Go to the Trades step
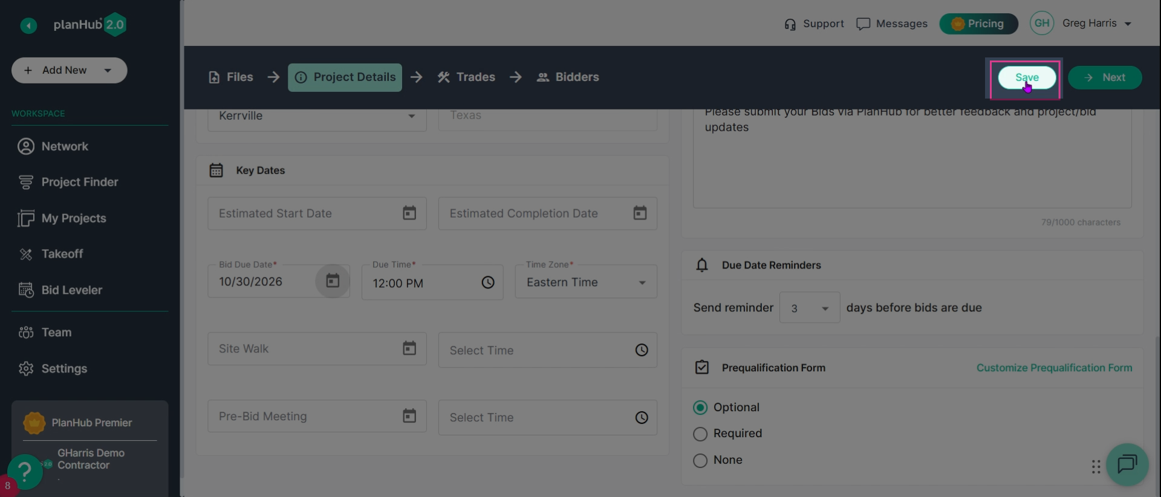The image size is (1161, 497). [466, 77]
